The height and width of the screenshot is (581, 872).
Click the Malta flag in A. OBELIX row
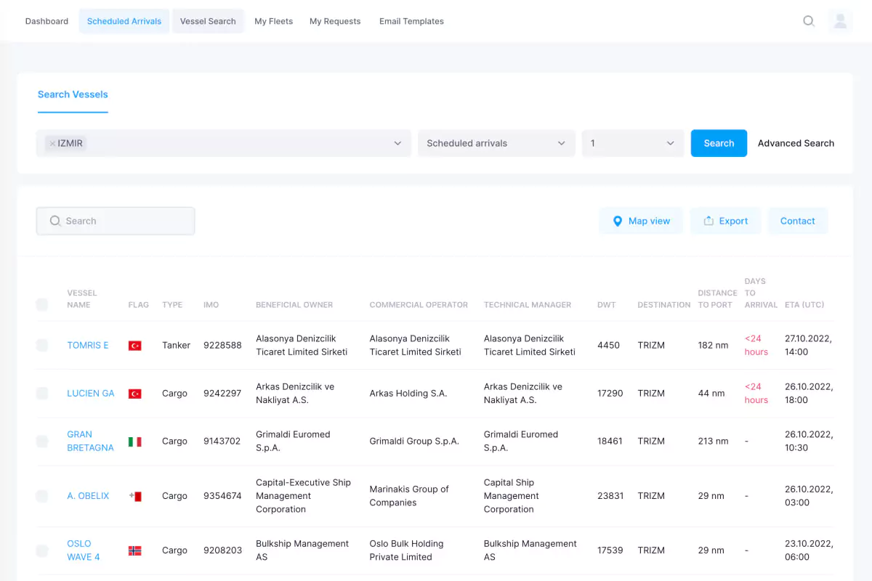(134, 496)
